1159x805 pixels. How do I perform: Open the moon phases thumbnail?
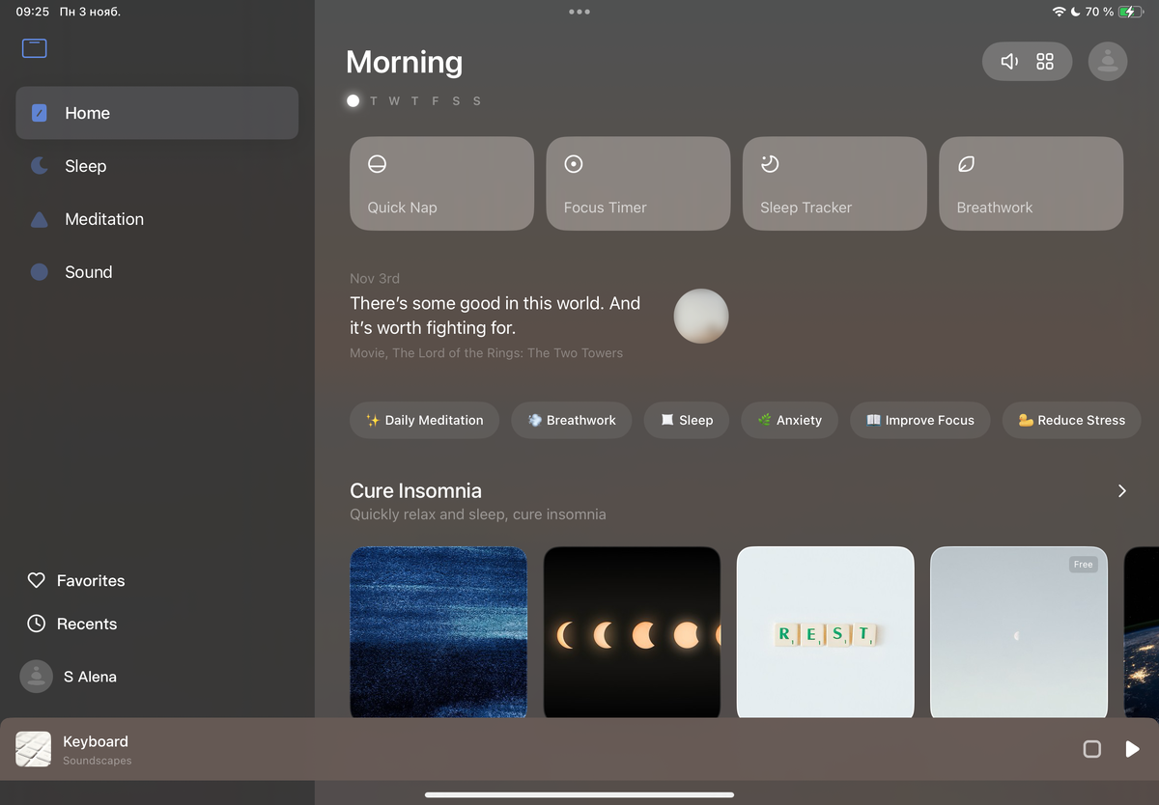click(632, 632)
